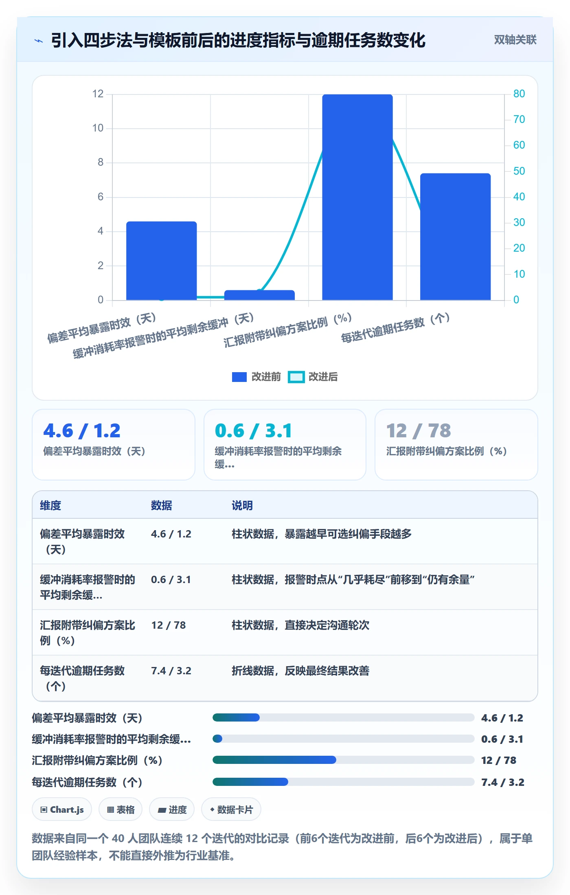Click the left axis tick value 12
The height and width of the screenshot is (895, 570).
coord(98,94)
